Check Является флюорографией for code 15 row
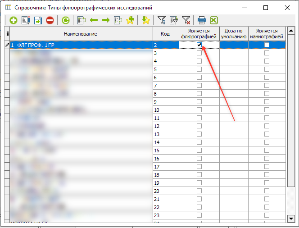 click(199, 150)
